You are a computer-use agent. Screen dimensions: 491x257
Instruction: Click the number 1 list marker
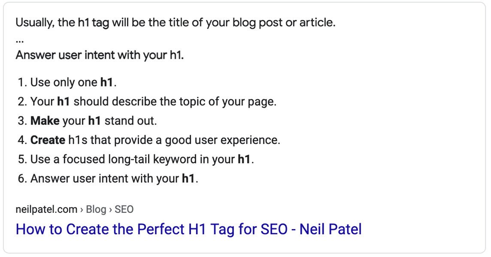21,83
